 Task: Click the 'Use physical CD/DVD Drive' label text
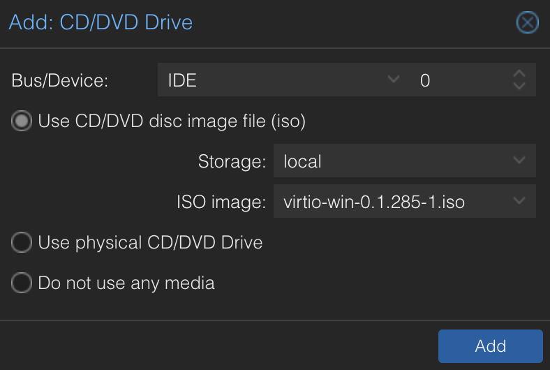click(150, 242)
